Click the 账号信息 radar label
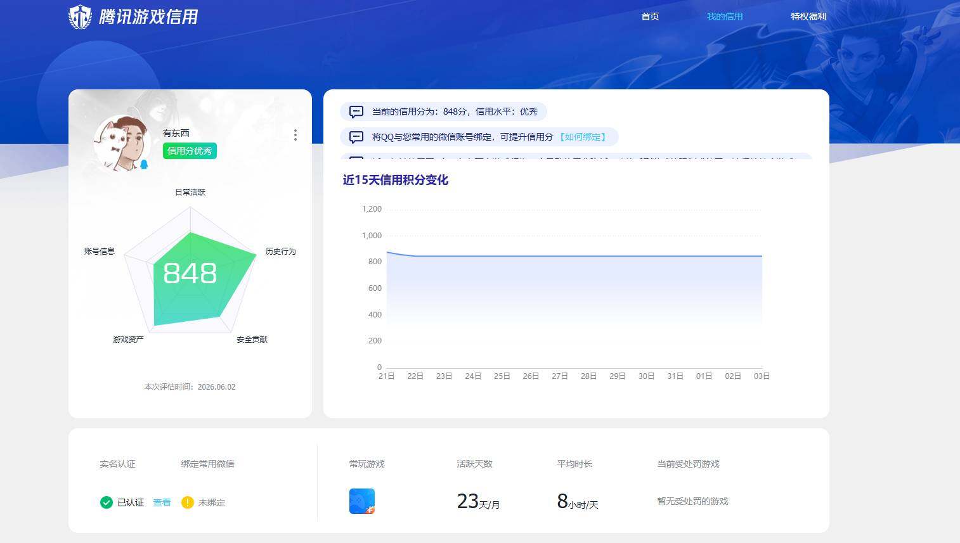960x543 pixels. pyautogui.click(x=100, y=252)
